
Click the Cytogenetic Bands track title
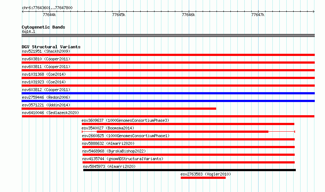[43, 27]
